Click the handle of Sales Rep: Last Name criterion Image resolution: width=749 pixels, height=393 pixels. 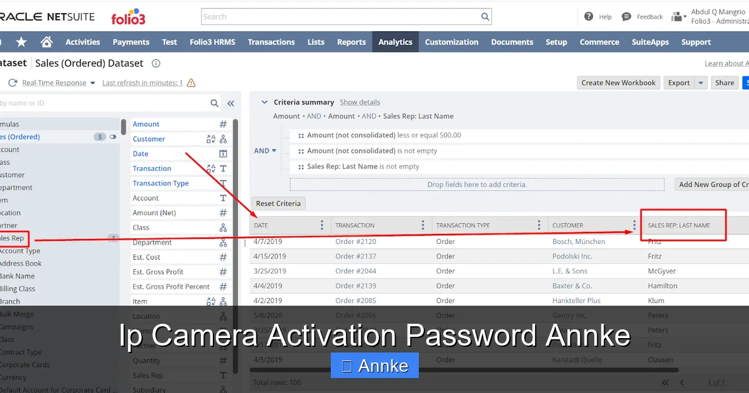tap(301, 167)
